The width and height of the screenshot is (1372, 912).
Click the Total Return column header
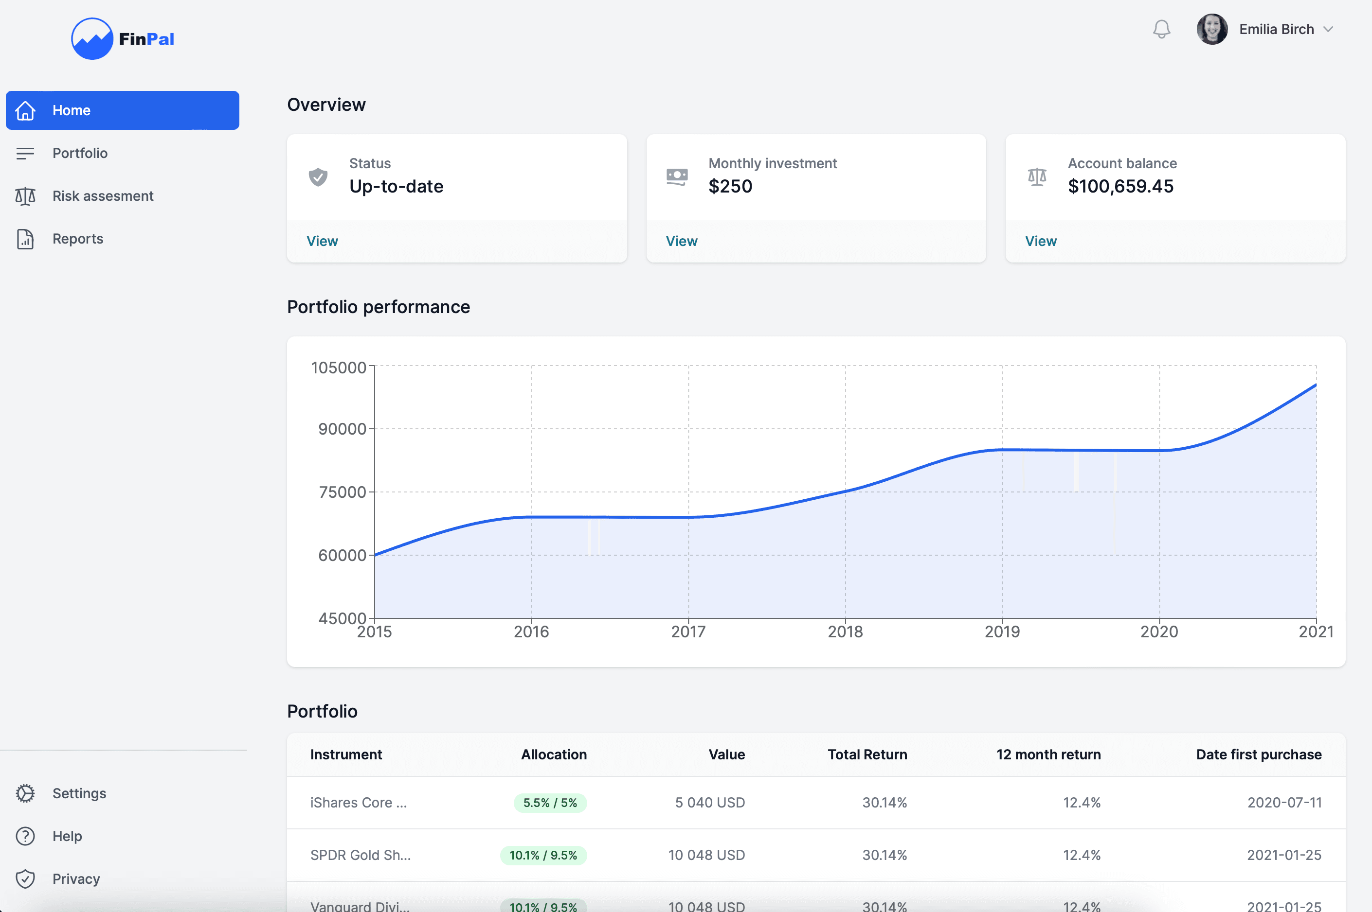(x=867, y=754)
